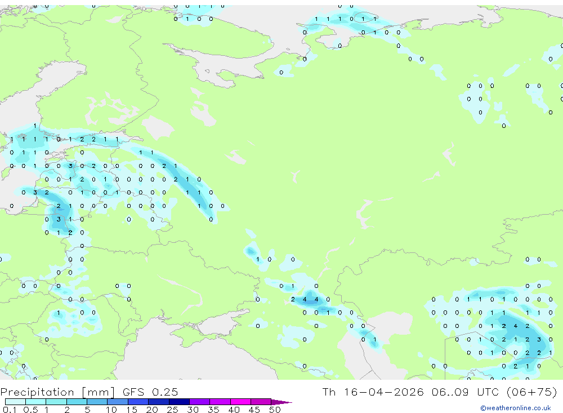This screenshot has width=563, height=413.
Task: Pick the 35–40 mm legend swatch
Action: 220,402
